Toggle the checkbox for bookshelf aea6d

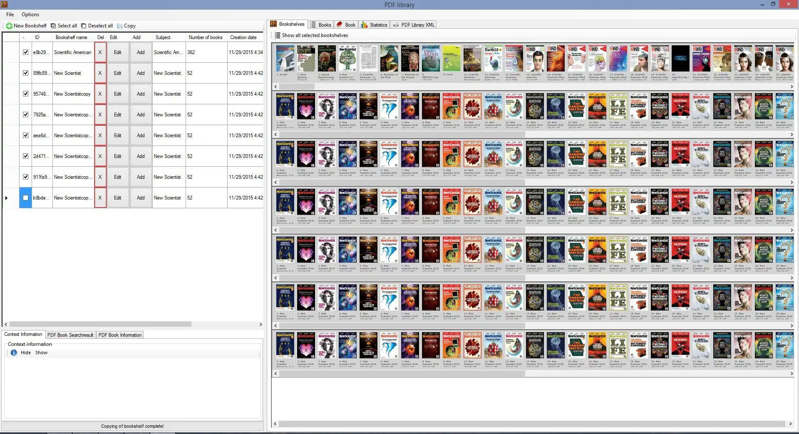pos(25,136)
